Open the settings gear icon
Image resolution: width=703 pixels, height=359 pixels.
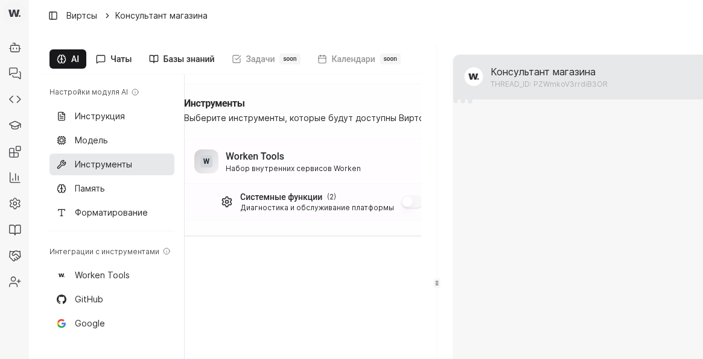point(14,203)
